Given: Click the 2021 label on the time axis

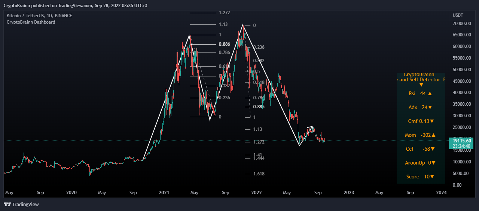Looking at the screenshot, I should (164, 193).
